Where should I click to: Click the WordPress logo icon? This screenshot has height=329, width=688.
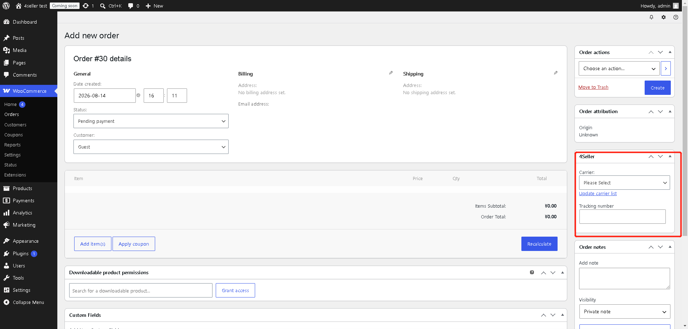(6, 6)
